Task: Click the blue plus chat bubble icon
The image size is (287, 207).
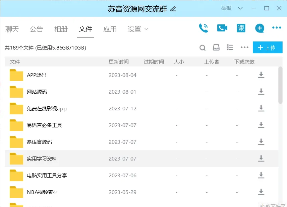Action: [260, 28]
